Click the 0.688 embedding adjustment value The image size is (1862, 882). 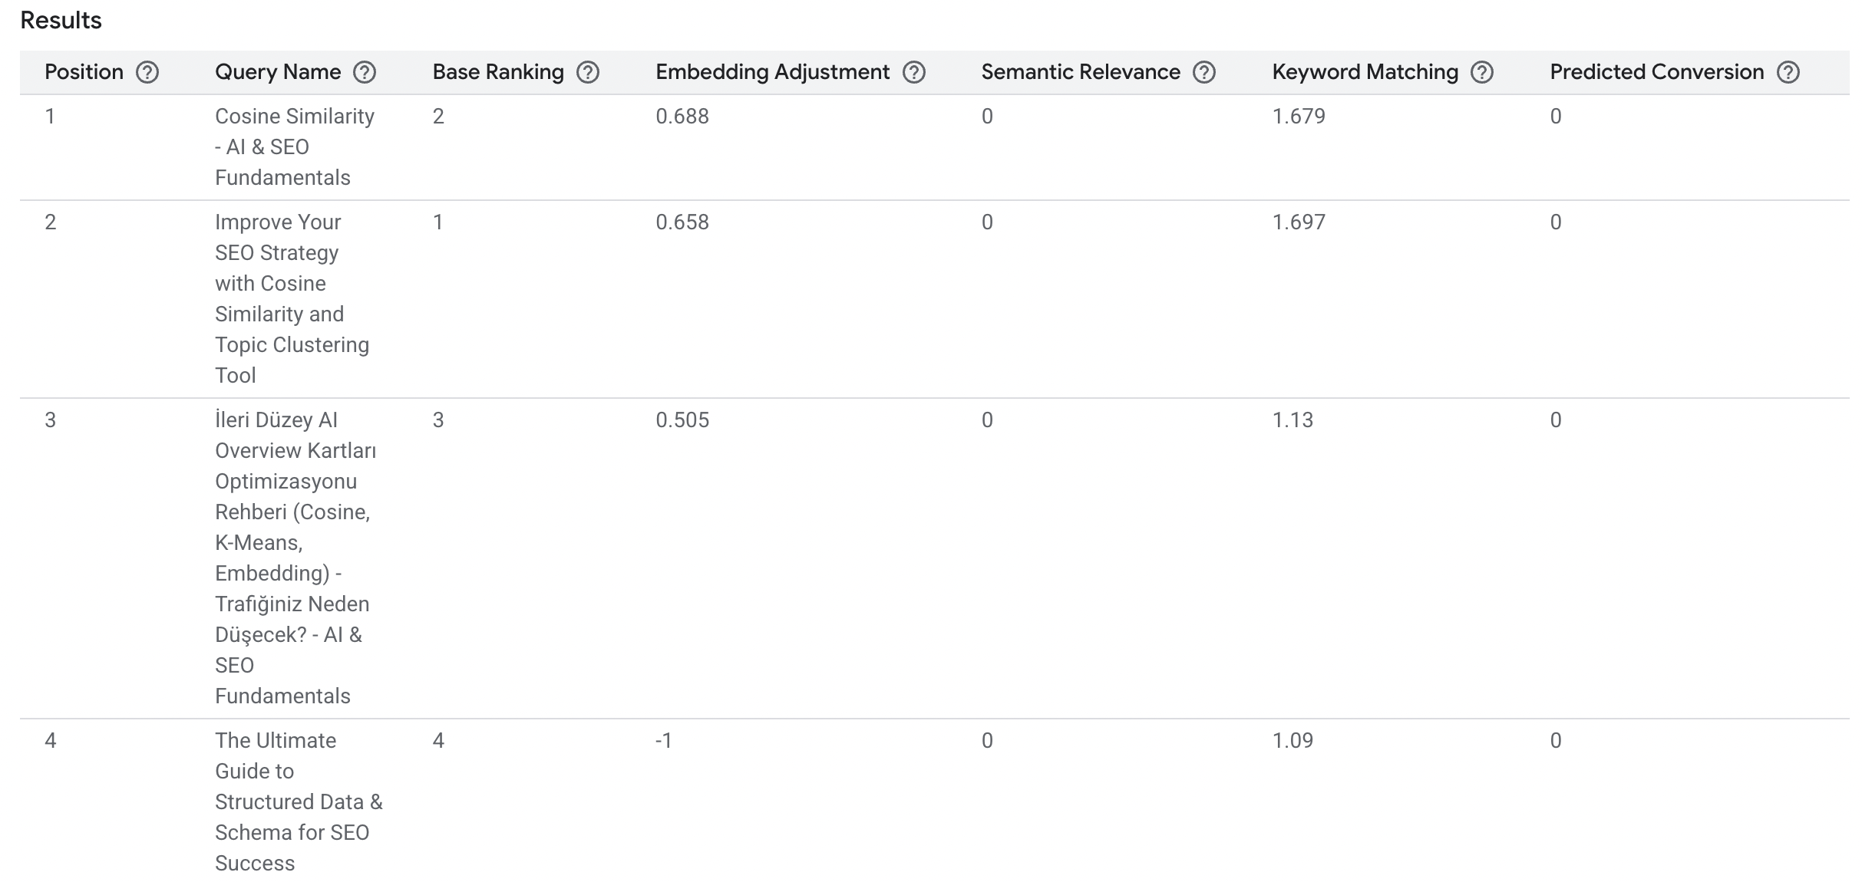pyautogui.click(x=682, y=117)
